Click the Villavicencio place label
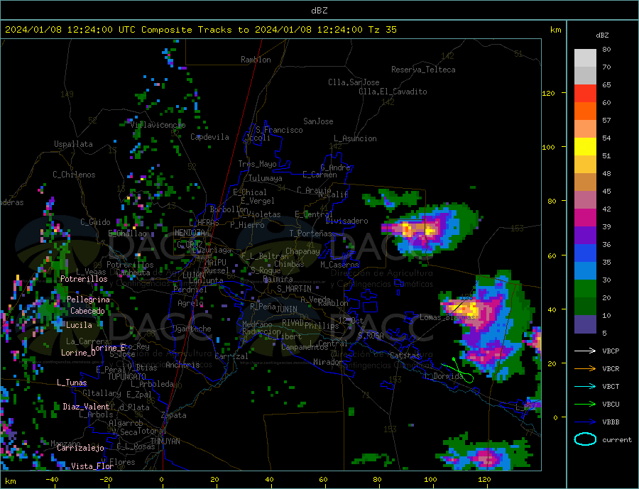 158,125
